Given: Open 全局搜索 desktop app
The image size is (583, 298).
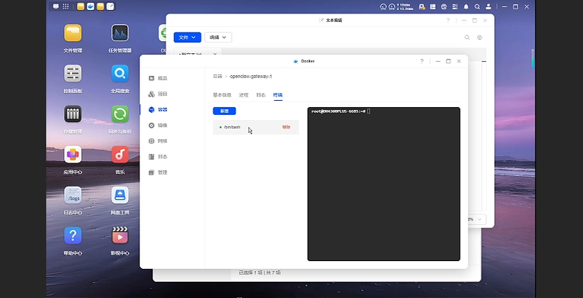Looking at the screenshot, I should (119, 74).
